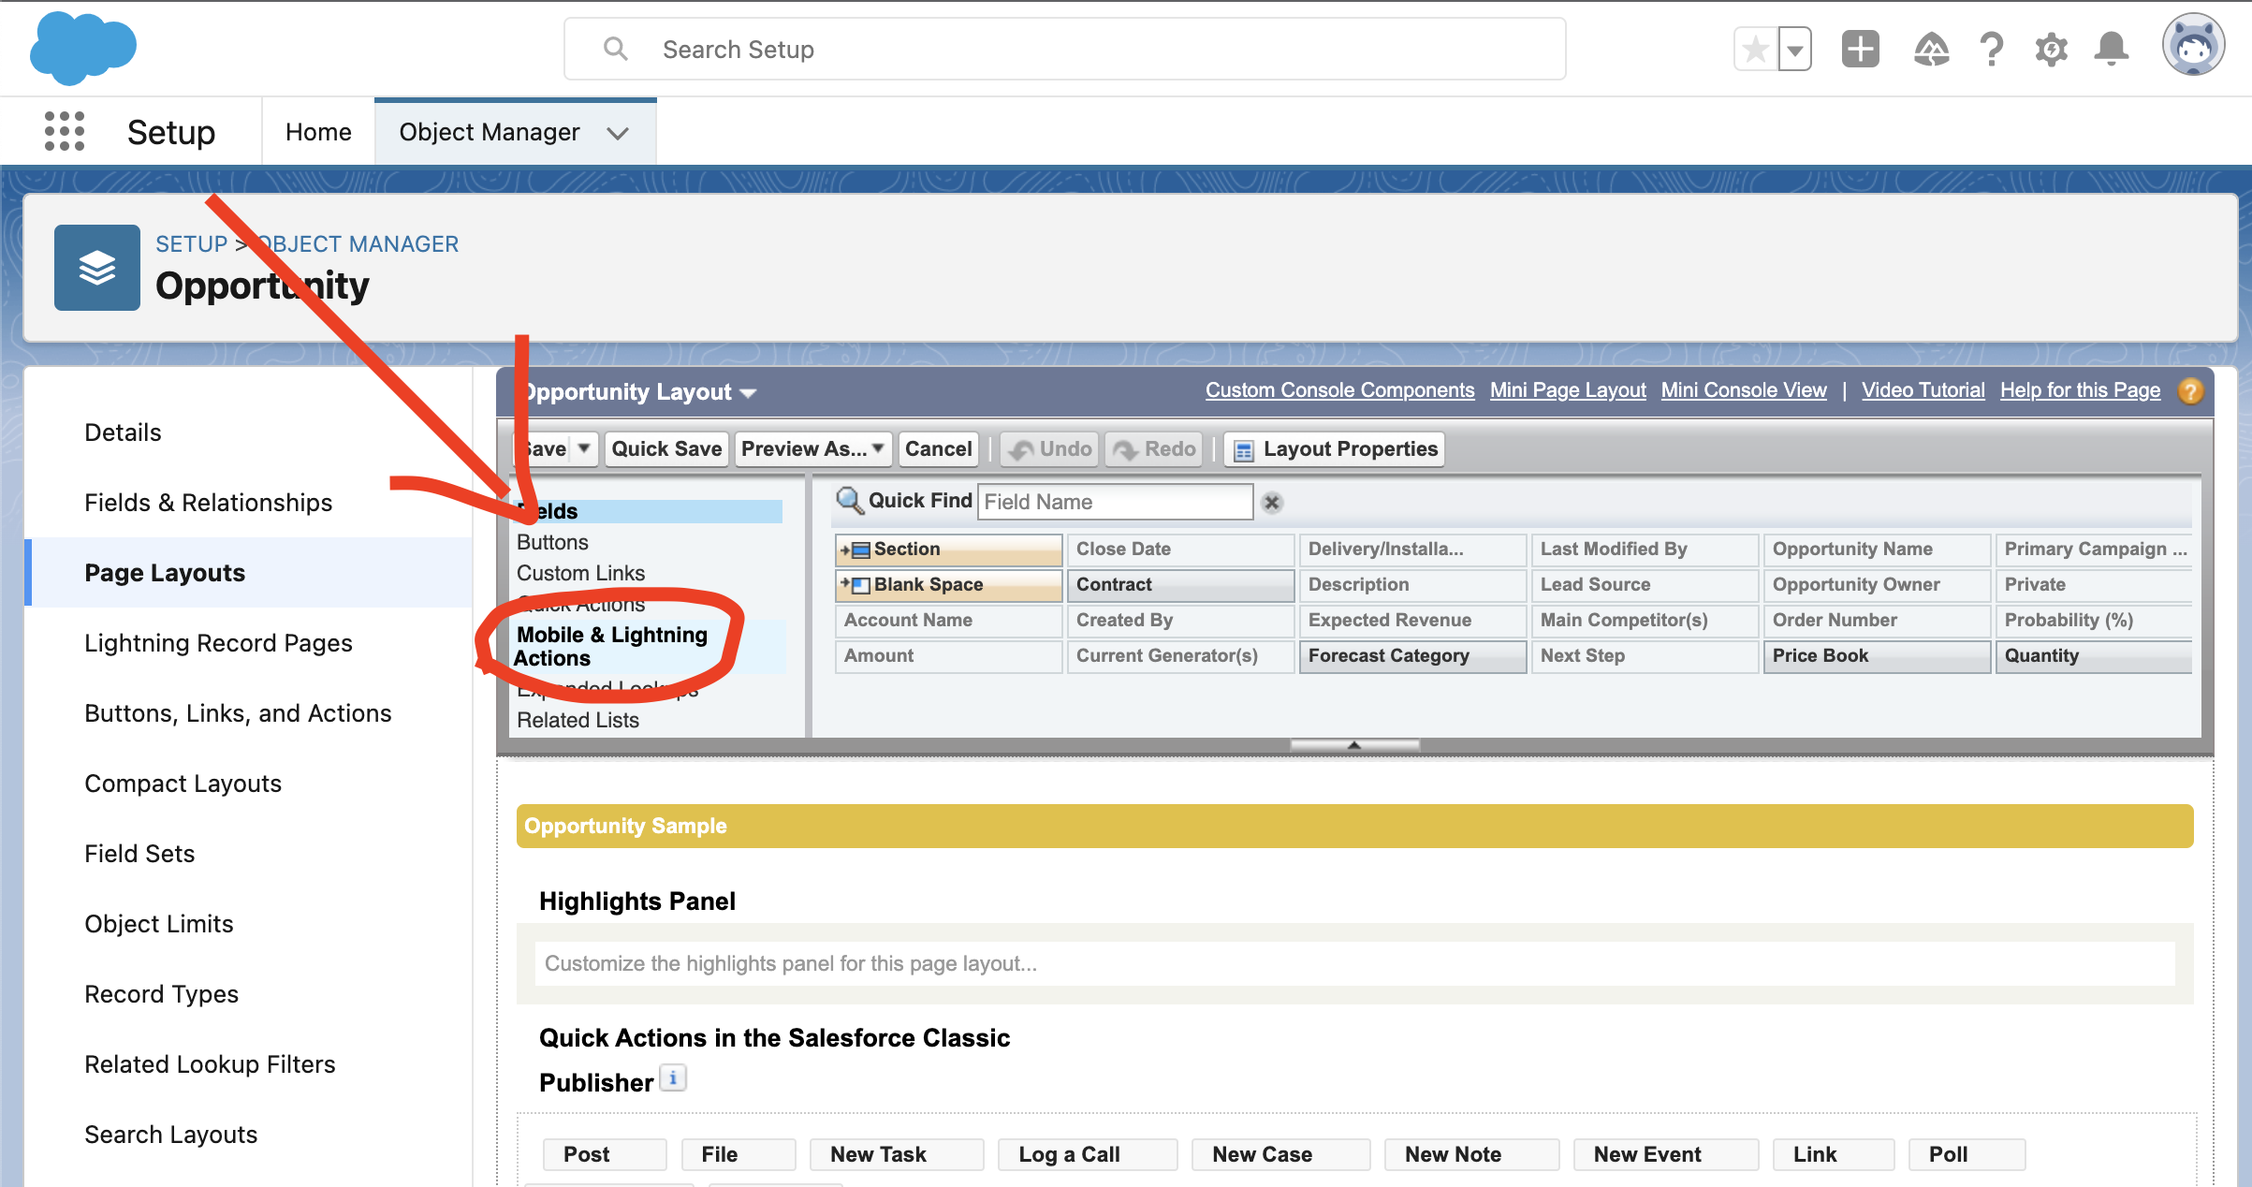Click the SETUP breadcrumb link

(191, 244)
